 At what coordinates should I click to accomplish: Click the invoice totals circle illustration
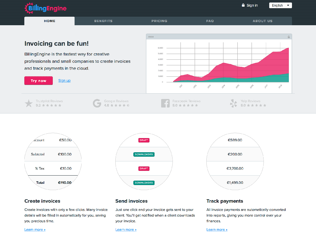53,161
